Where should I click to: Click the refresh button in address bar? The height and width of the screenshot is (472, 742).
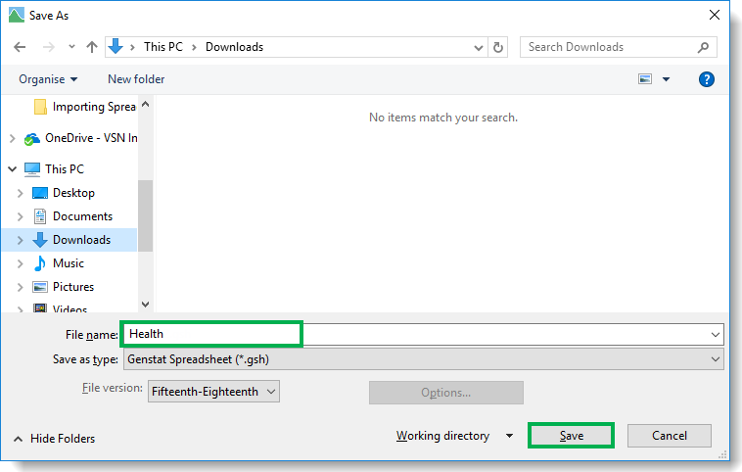pyautogui.click(x=498, y=47)
